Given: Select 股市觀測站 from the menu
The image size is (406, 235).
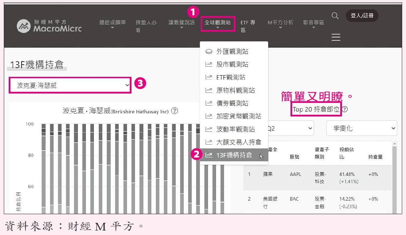Looking at the screenshot, I should pyautogui.click(x=234, y=64).
